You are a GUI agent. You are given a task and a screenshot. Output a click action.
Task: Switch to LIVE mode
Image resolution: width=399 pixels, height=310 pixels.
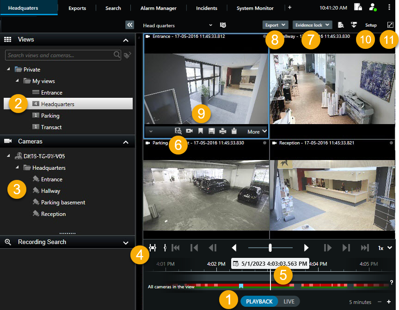(289, 302)
